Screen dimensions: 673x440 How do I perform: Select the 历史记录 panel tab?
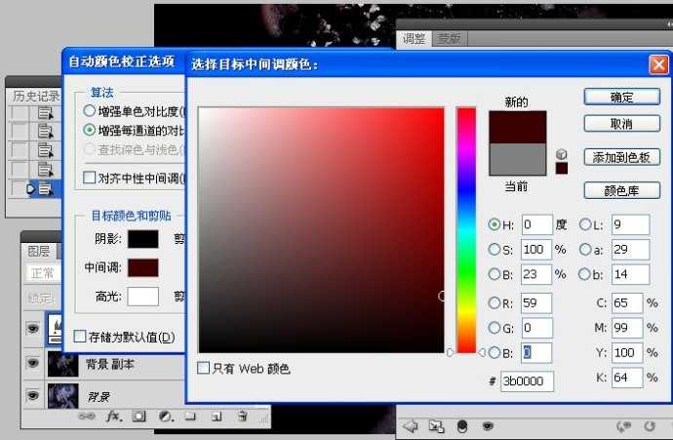pyautogui.click(x=35, y=96)
